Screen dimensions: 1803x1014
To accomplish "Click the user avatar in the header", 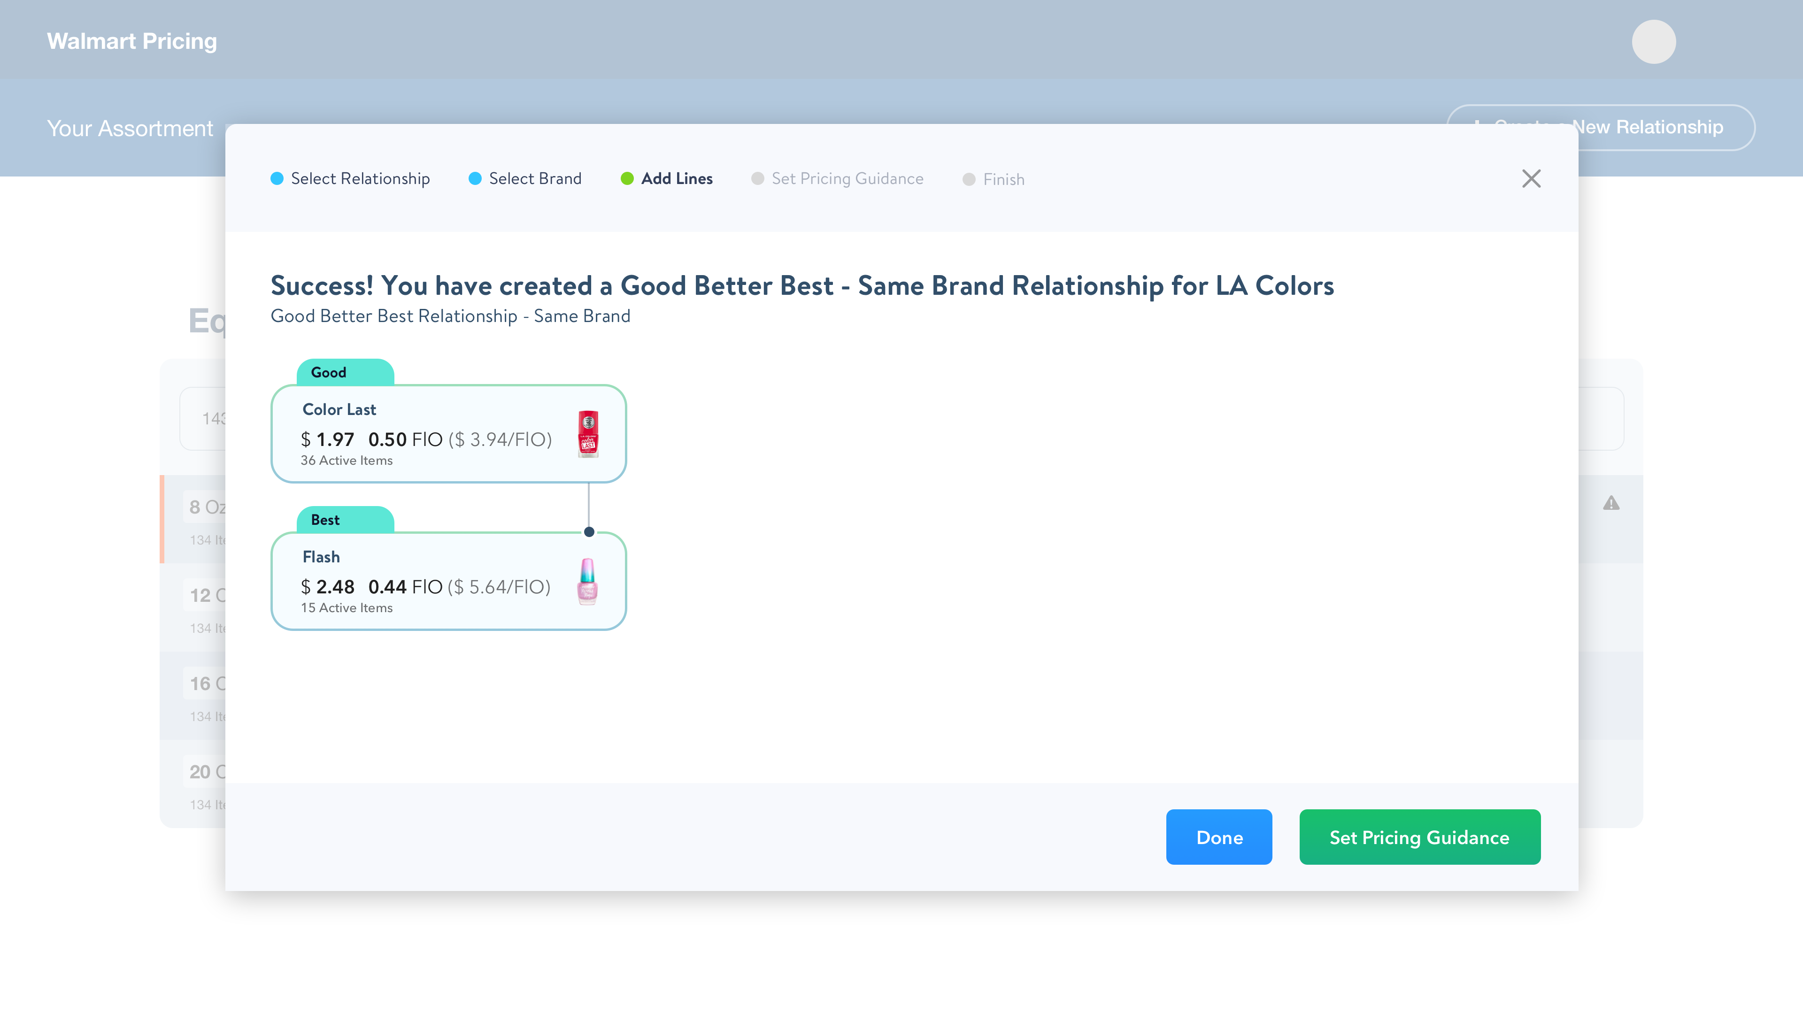I will point(1653,41).
